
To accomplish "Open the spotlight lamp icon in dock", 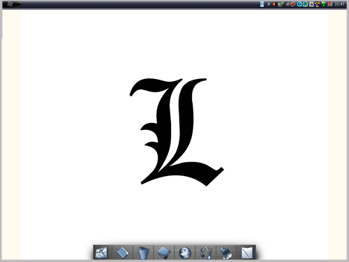I will (226, 253).
